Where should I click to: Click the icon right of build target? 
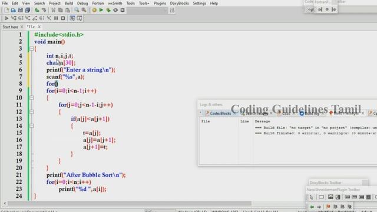(172, 10)
